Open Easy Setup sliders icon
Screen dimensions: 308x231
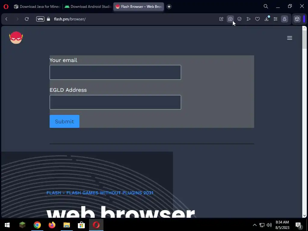tap(276, 19)
